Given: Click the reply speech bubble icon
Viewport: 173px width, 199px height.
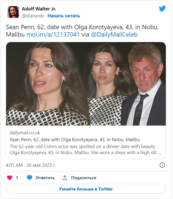Looking at the screenshot, I should coord(30,178).
